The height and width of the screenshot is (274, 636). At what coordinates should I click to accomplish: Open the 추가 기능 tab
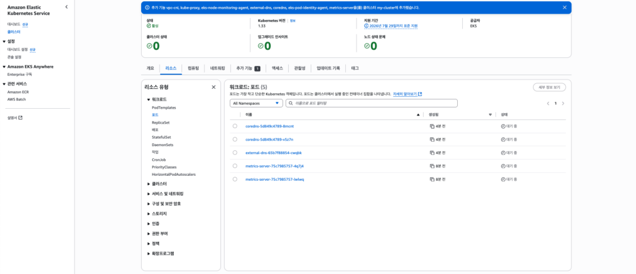[248, 68]
